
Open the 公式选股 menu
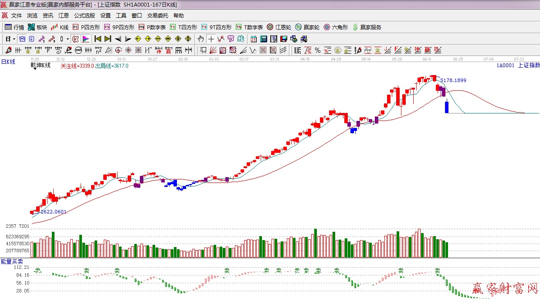coord(84,16)
